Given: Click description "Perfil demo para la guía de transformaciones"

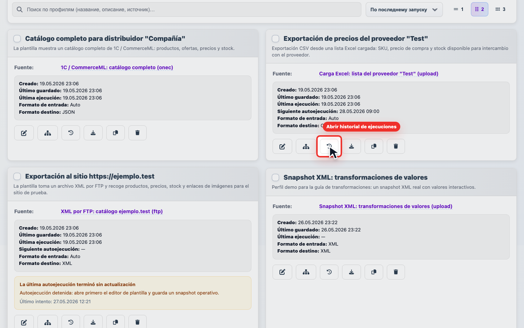Looking at the screenshot, I should [374, 187].
